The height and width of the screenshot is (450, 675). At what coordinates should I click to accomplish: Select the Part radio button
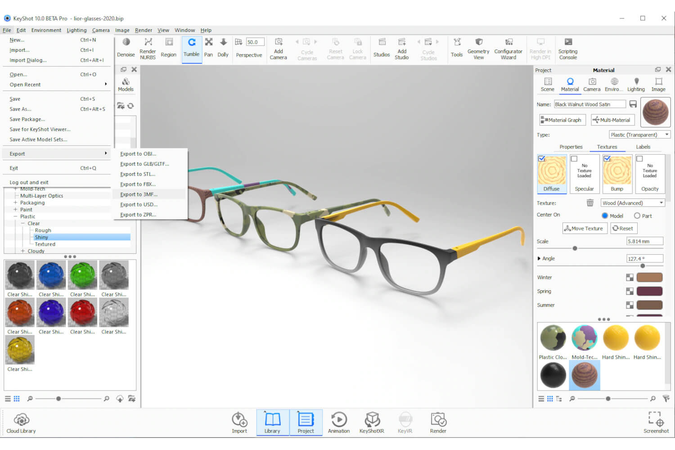(637, 216)
